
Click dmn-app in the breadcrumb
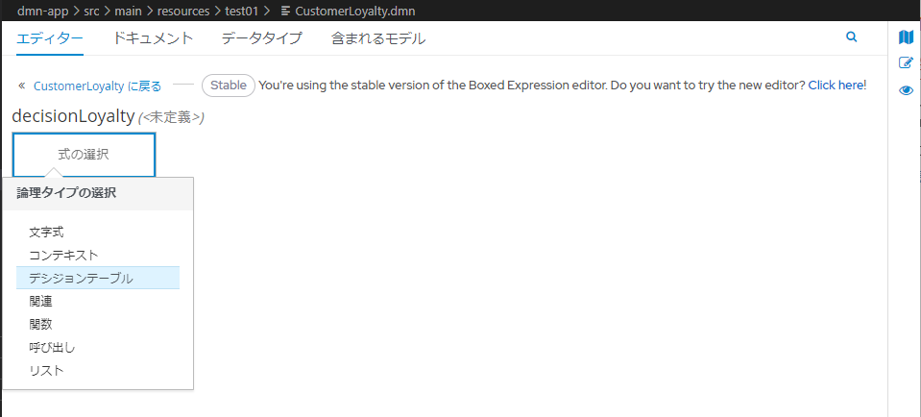click(x=43, y=11)
